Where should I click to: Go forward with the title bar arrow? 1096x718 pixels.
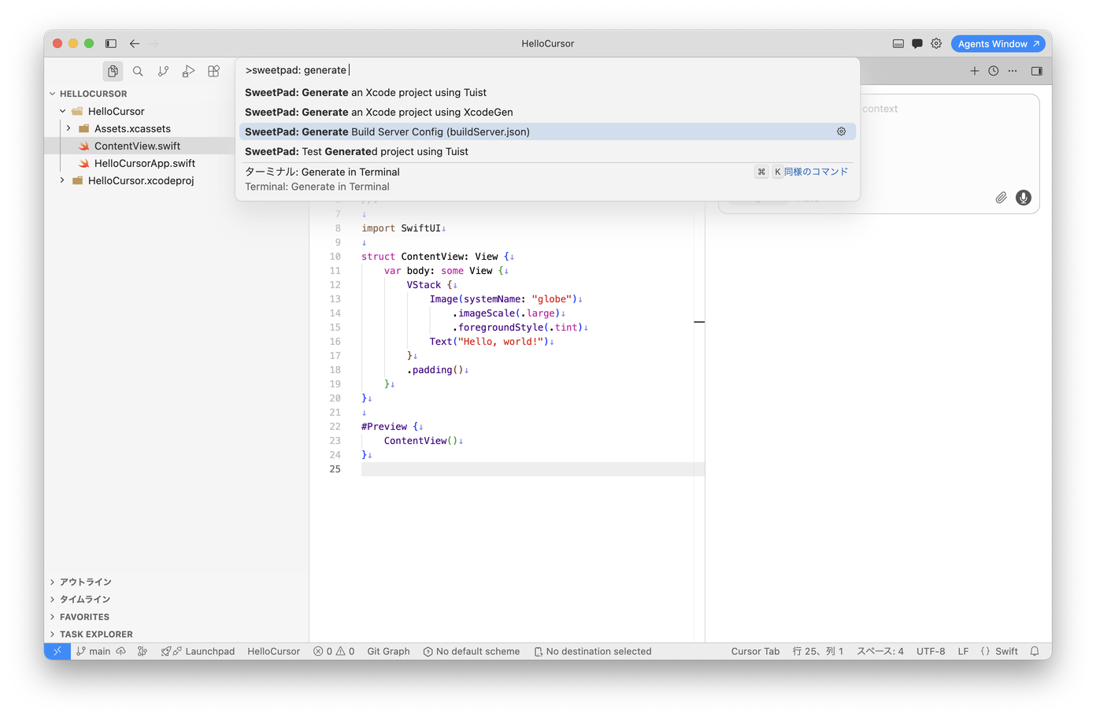click(154, 44)
